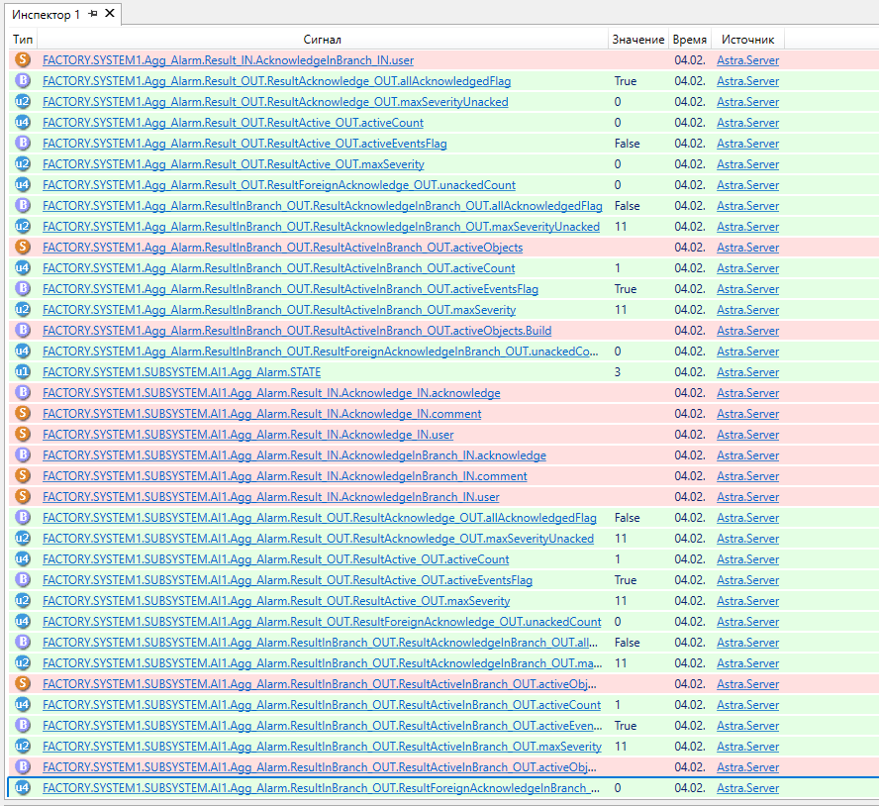
Task: Click the S icon beside AI1 AcknowledgeInBranch_IN.user
Action: (22, 497)
